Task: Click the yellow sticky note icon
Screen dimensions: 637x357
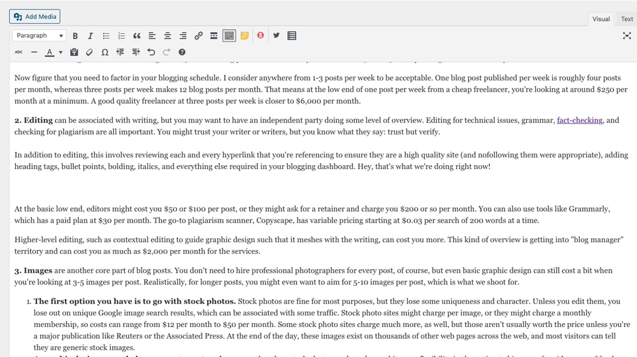Action: coord(245,36)
